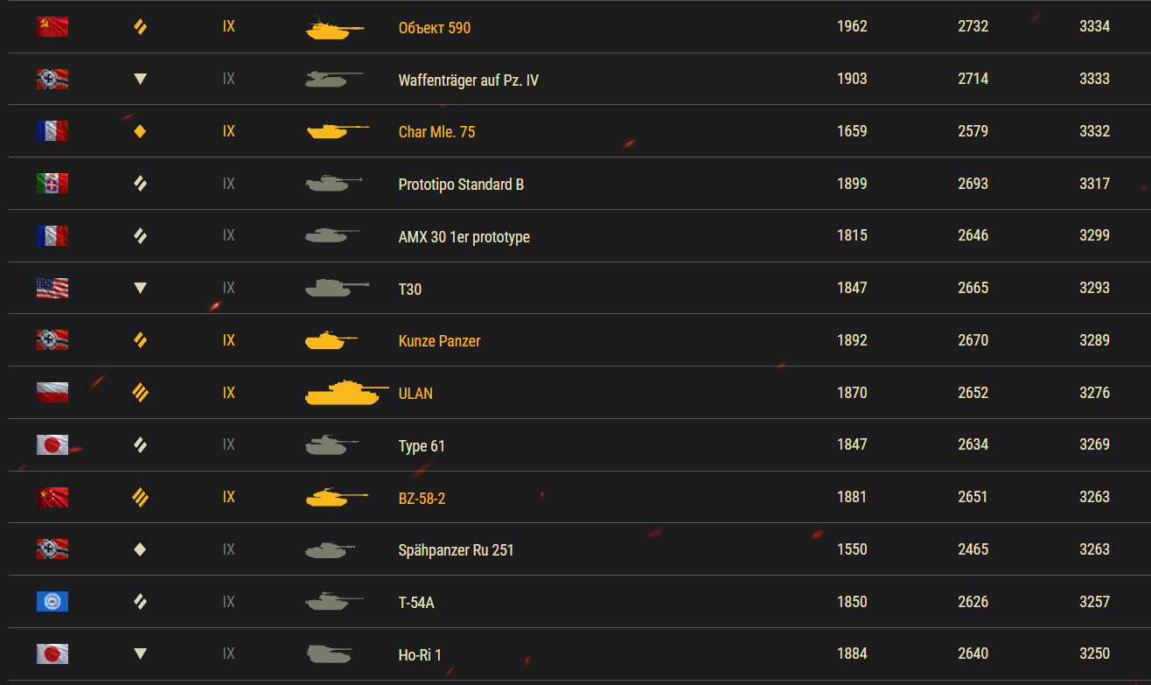Screen dimensions: 1151x685
Task: Click the Chinese flag beside BZ-58-2
Action: 52,498
